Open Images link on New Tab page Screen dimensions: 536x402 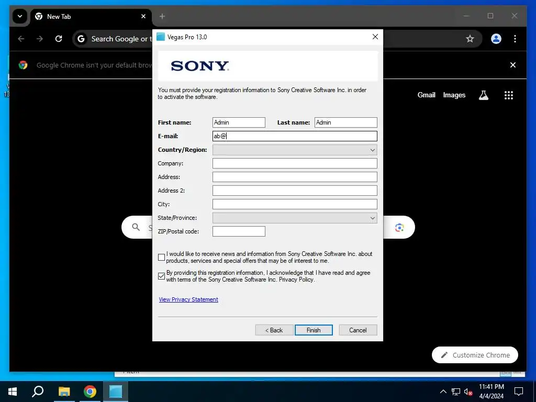[454, 95]
